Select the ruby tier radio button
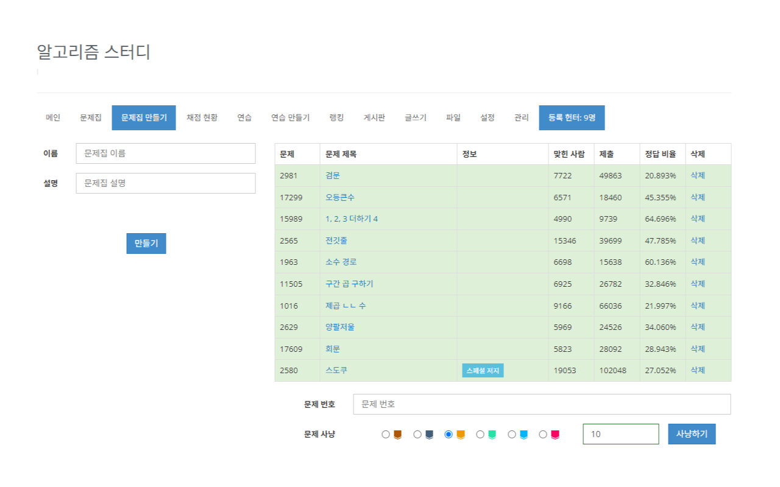 [543, 435]
